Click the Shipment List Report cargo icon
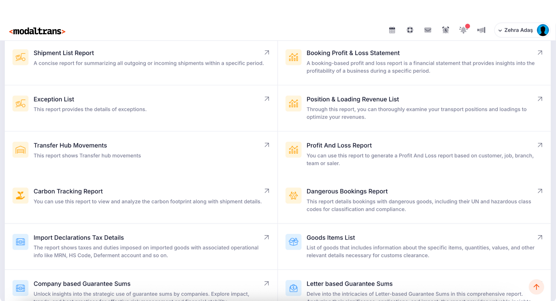556x301 pixels. click(x=20, y=57)
